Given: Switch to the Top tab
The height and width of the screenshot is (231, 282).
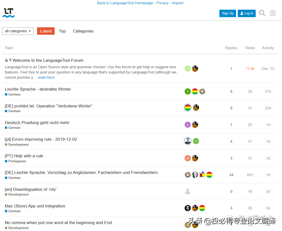Looking at the screenshot, I should click(x=62, y=31).
